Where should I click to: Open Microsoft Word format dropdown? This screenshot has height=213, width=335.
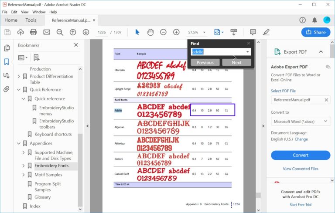pyautogui.click(x=301, y=121)
